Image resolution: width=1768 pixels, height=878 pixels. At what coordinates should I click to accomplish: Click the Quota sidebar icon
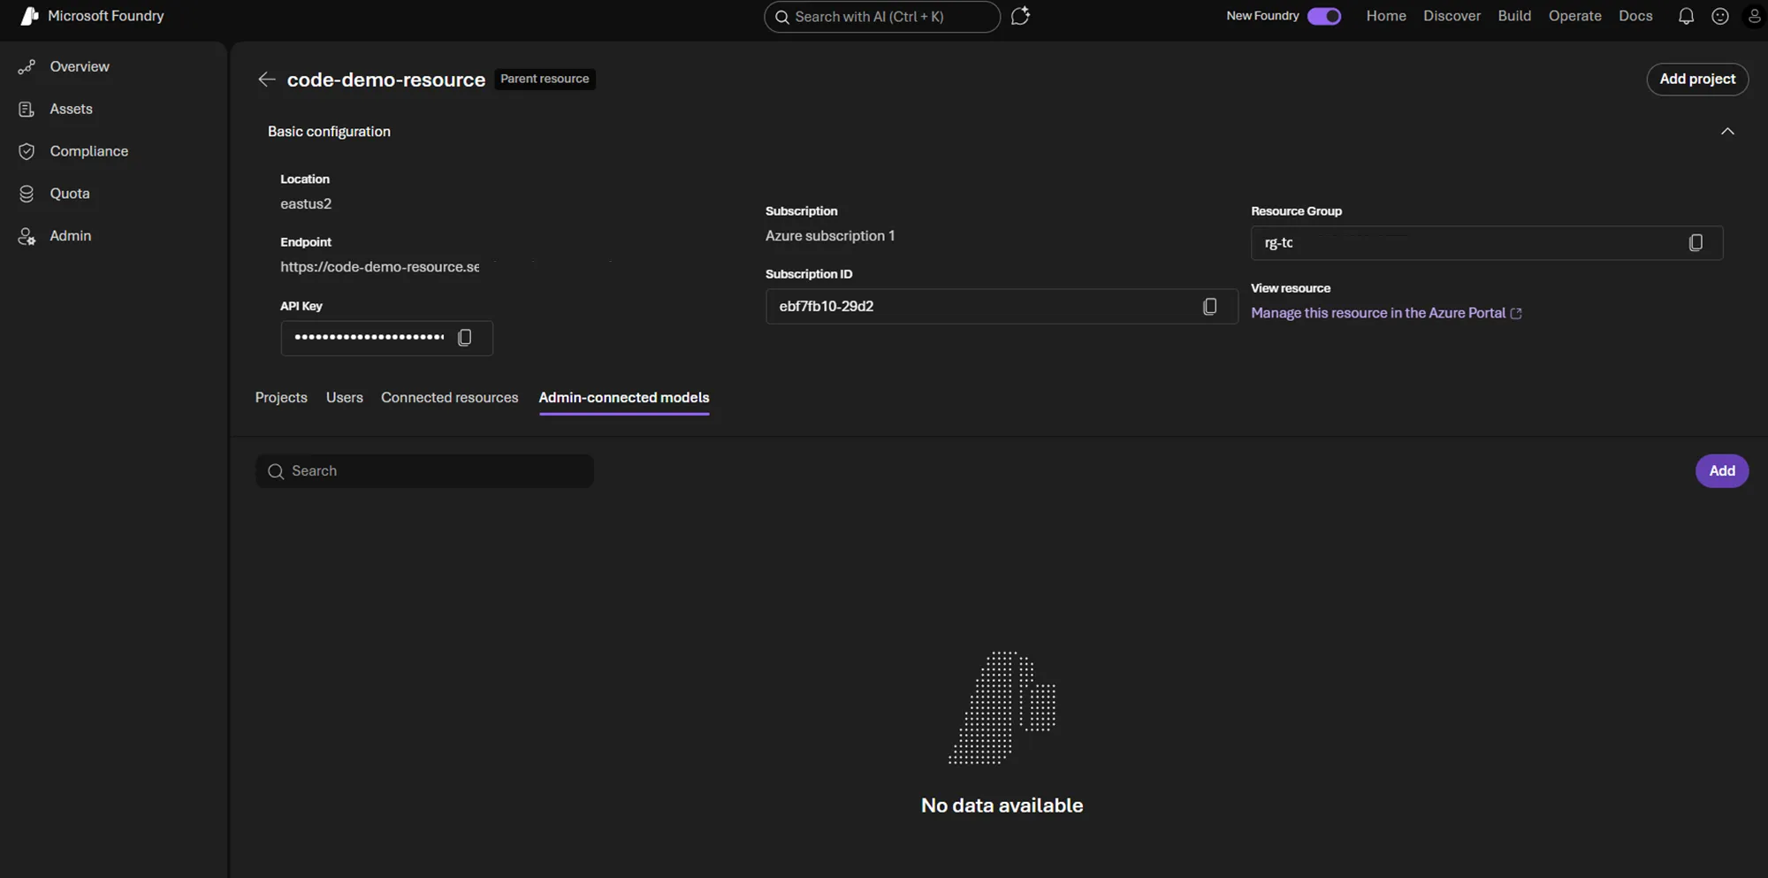27,194
